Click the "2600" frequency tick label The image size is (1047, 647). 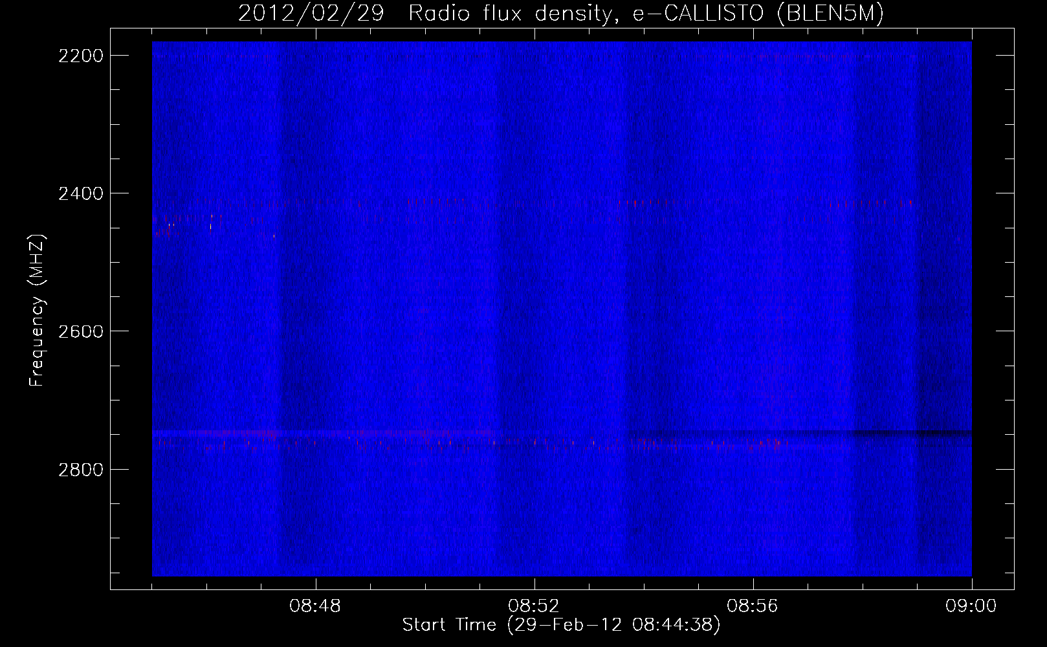81,332
